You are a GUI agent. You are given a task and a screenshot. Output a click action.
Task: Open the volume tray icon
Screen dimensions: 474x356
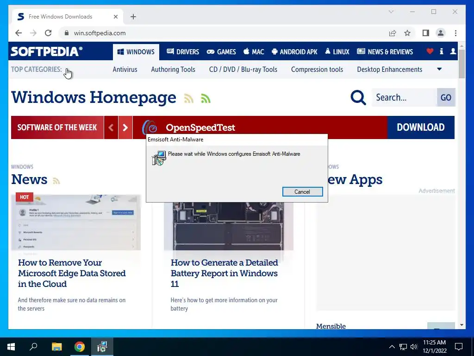point(414,347)
